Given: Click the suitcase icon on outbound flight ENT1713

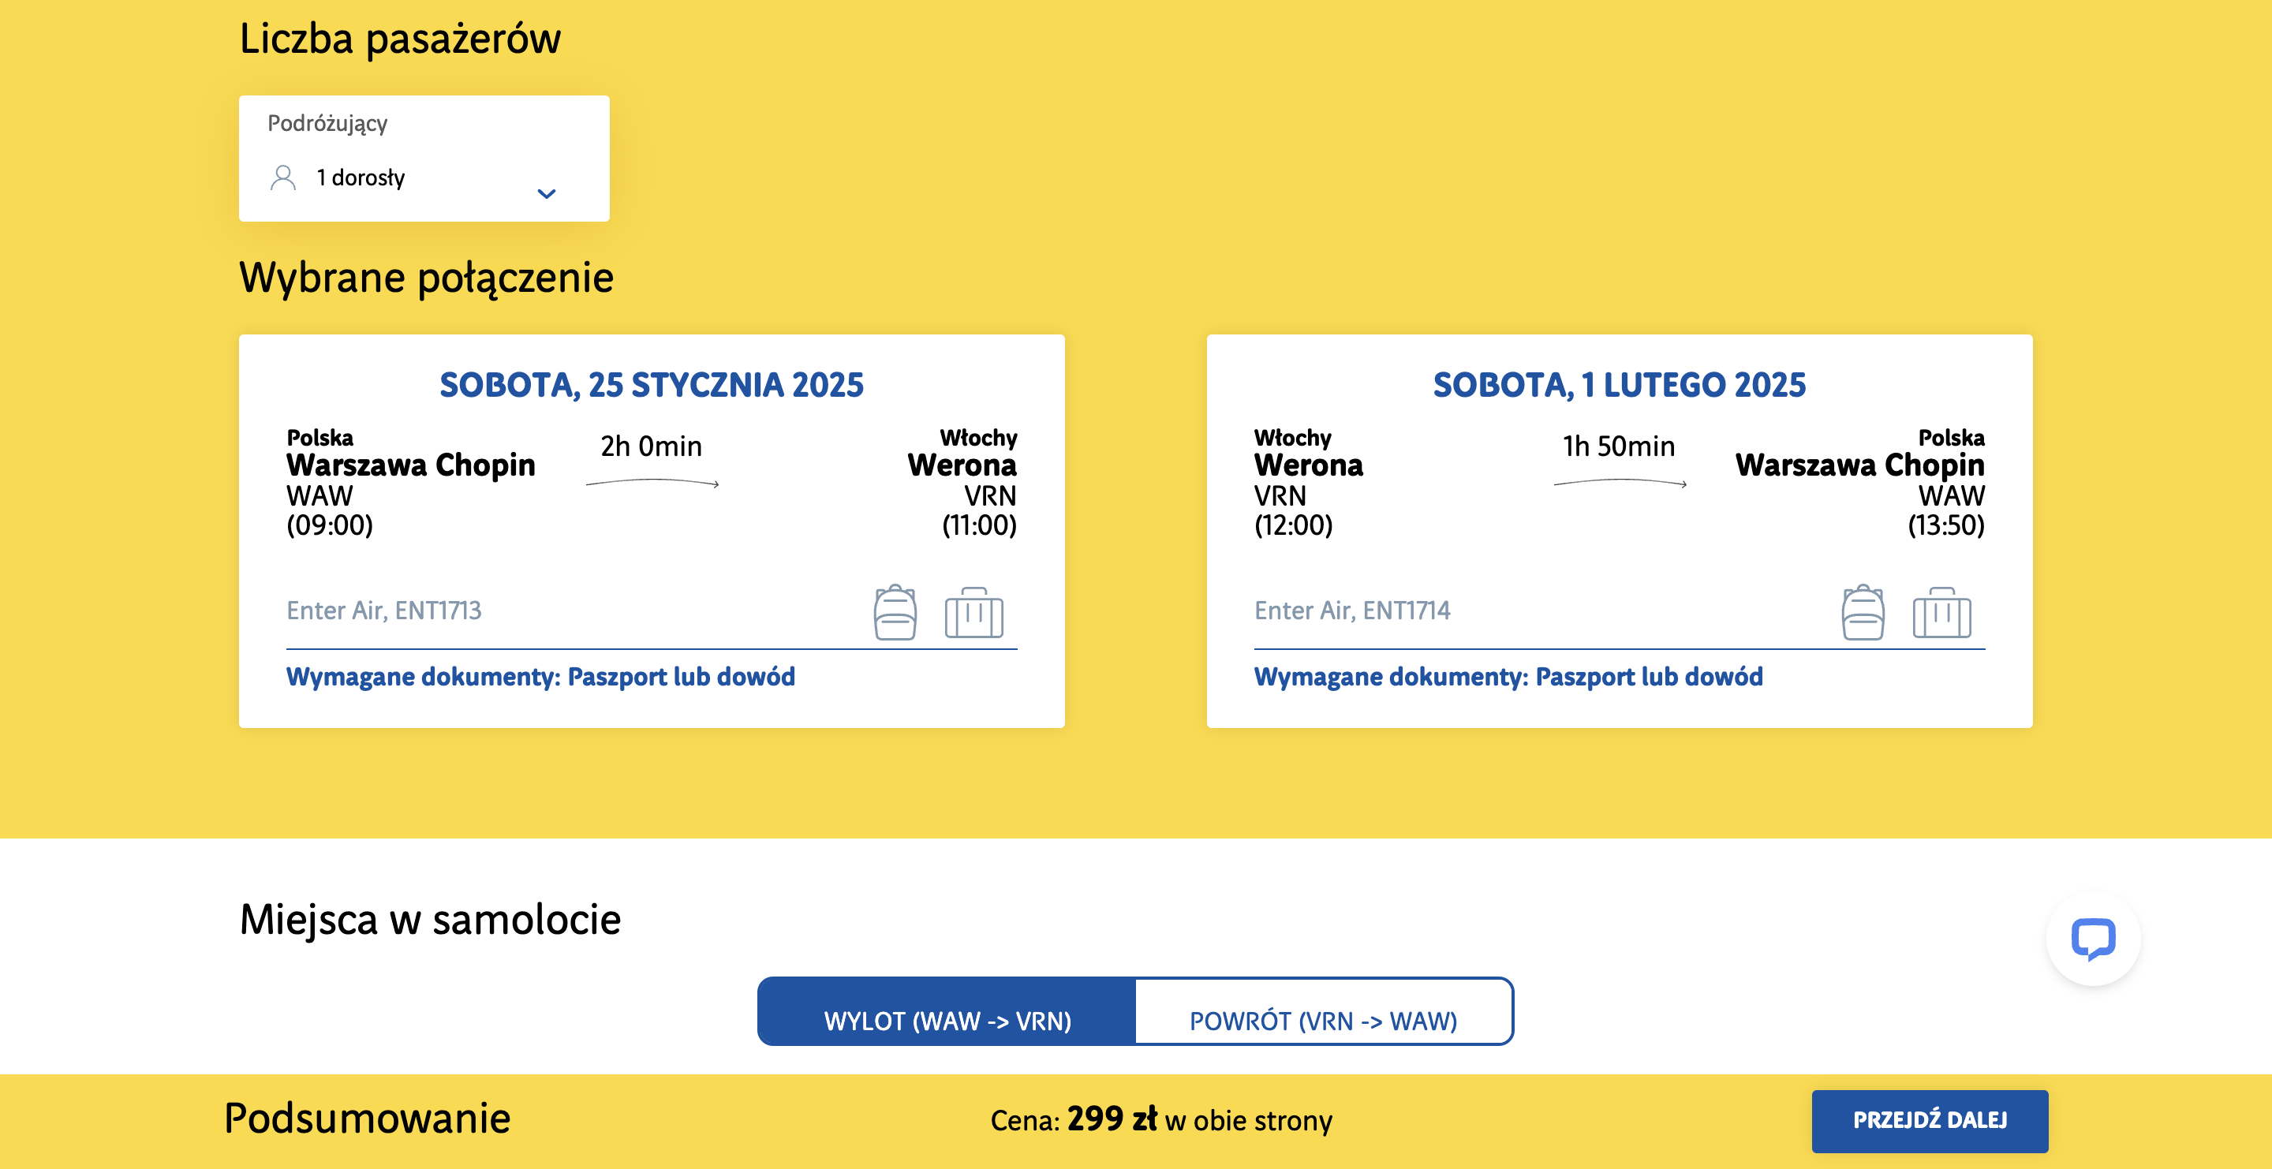Looking at the screenshot, I should tap(973, 612).
